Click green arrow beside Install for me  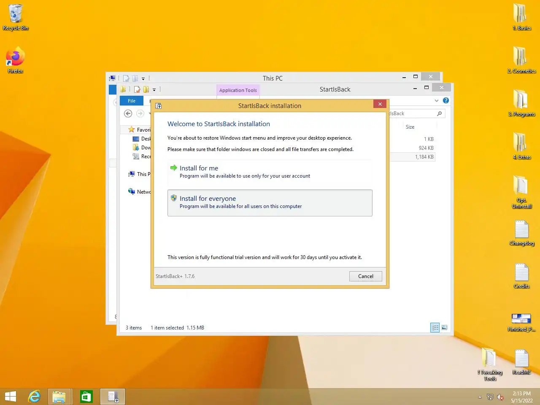pos(173,168)
